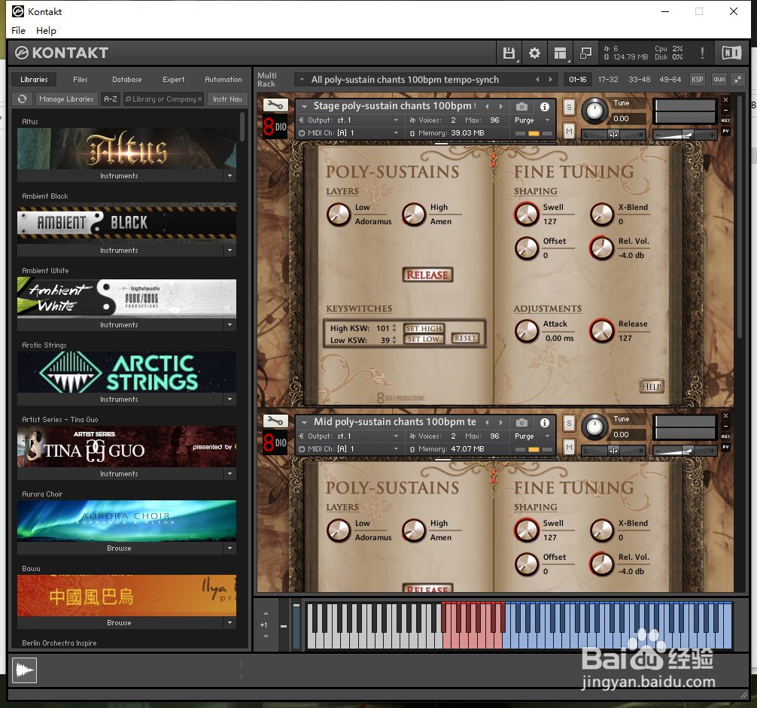757x708 pixels.
Task: Expand Ambient Black Instruments dropdown arrow
Action: point(230,250)
